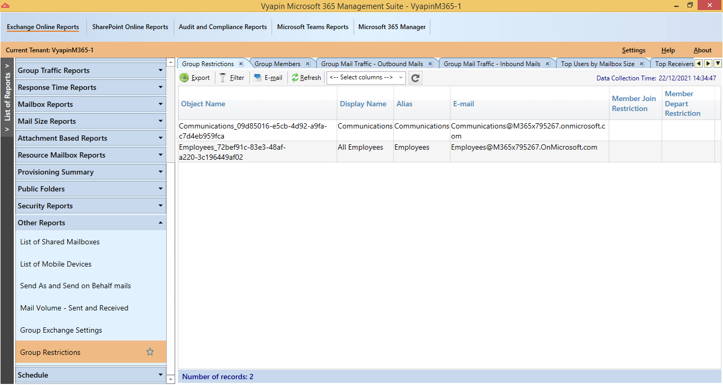723x385 pixels.
Task: Expand Mailbox Reports section
Action: pyautogui.click(x=91, y=104)
